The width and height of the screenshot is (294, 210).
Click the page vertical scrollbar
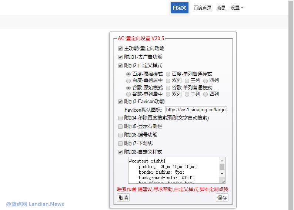(291, 105)
